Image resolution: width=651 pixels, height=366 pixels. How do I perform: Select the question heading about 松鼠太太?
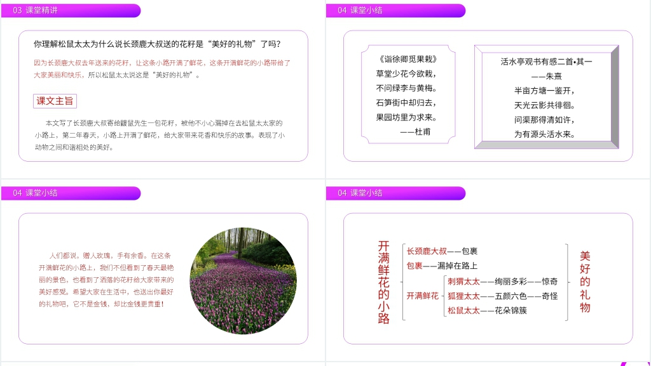click(x=157, y=44)
